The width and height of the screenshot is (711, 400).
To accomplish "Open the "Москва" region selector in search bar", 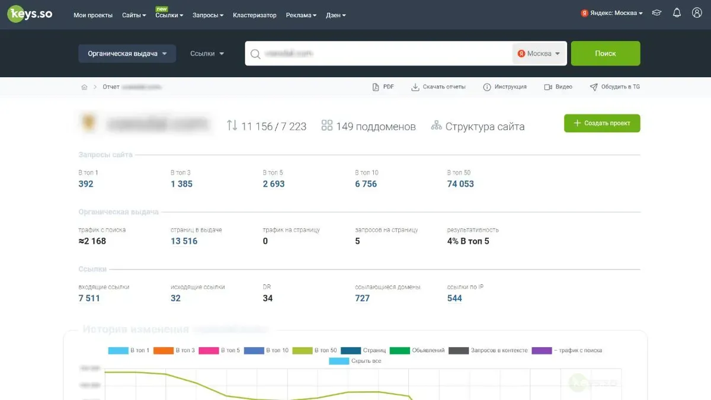I will 539,53.
